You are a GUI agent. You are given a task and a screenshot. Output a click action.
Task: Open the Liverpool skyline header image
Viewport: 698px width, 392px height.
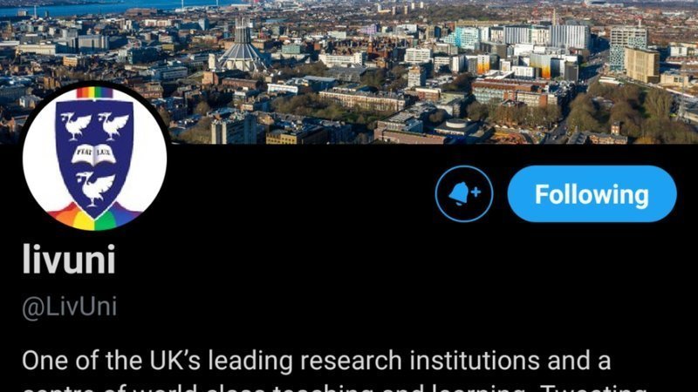tap(349, 71)
